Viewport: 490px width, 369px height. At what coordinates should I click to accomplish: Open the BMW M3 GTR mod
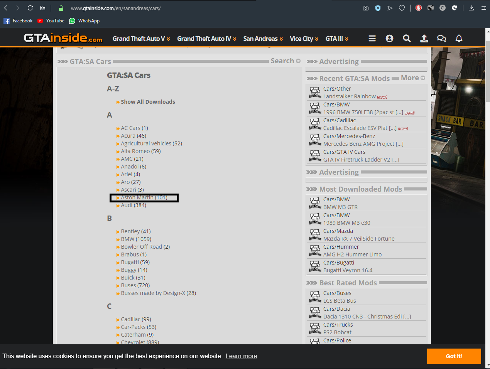(340, 207)
